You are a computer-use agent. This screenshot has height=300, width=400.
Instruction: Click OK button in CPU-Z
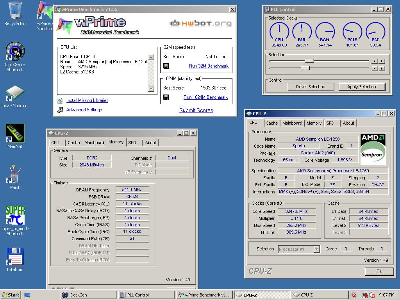pyautogui.click(x=379, y=272)
